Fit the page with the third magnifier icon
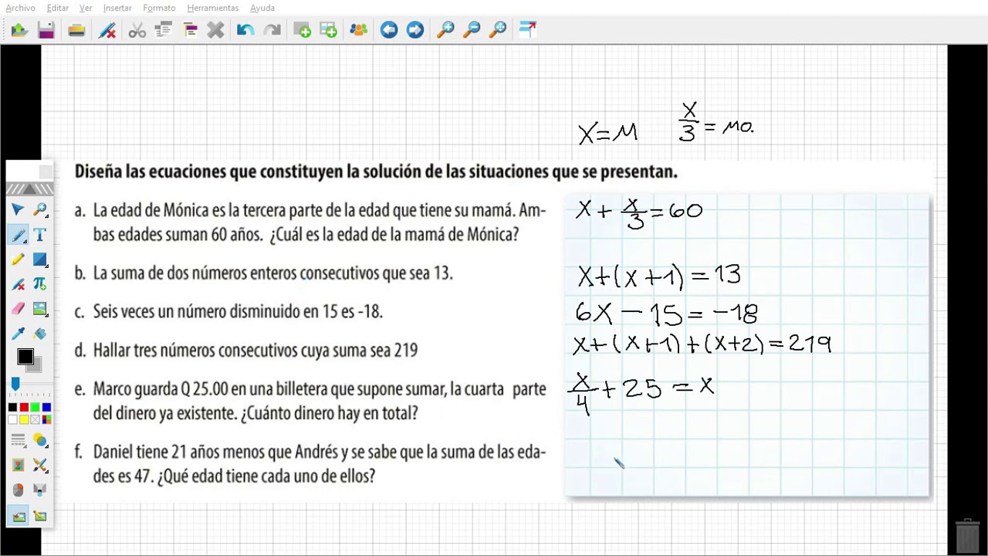988x556 pixels. (x=498, y=30)
